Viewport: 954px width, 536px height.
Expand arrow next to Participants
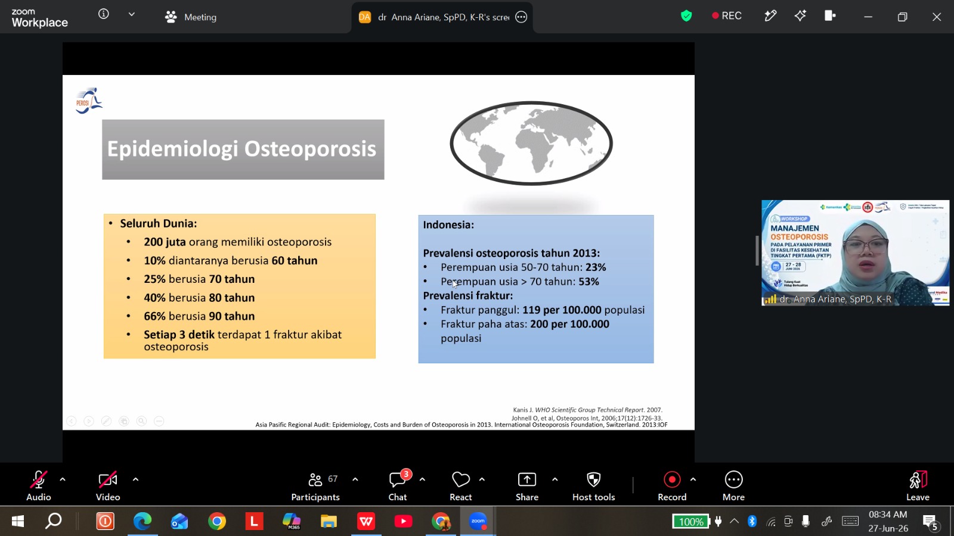(355, 479)
